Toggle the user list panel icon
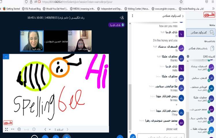The height and width of the screenshot is (138, 216). (x=122, y=18)
